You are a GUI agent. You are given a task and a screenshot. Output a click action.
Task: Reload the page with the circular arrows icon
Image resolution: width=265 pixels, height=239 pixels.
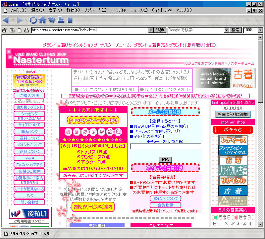tap(33, 20)
